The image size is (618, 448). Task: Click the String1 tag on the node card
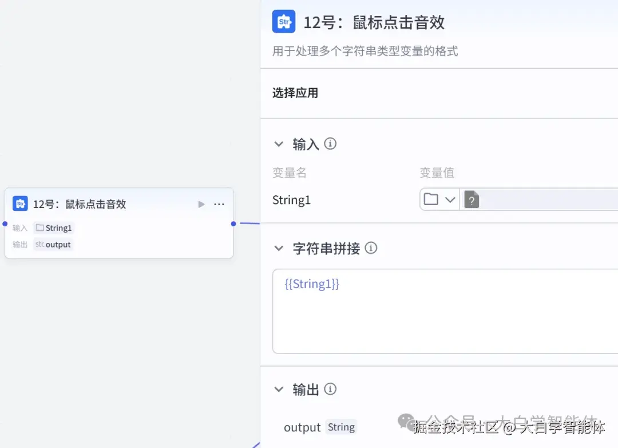(54, 227)
